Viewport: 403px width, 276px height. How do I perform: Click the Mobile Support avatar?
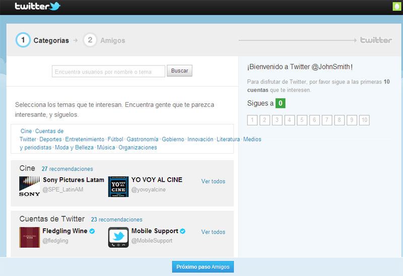[x=118, y=237]
